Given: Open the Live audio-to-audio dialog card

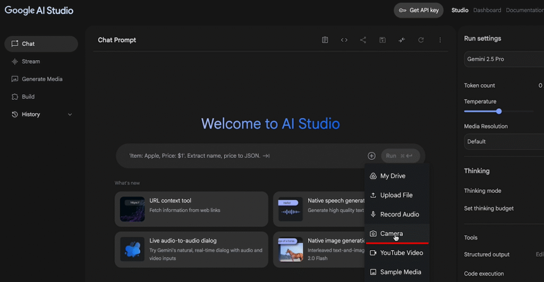Looking at the screenshot, I should tap(191, 250).
